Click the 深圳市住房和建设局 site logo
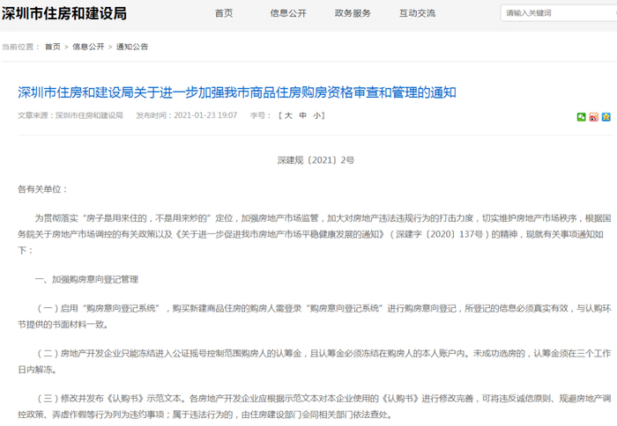Screen dimensions: 617x426 click(64, 13)
